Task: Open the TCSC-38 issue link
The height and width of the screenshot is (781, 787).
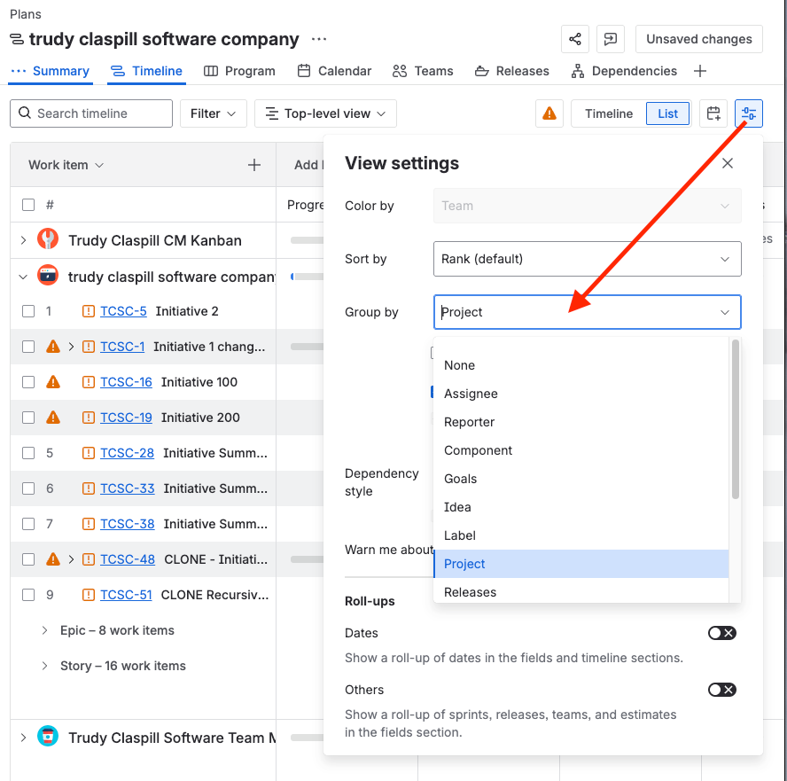Action: [128, 524]
